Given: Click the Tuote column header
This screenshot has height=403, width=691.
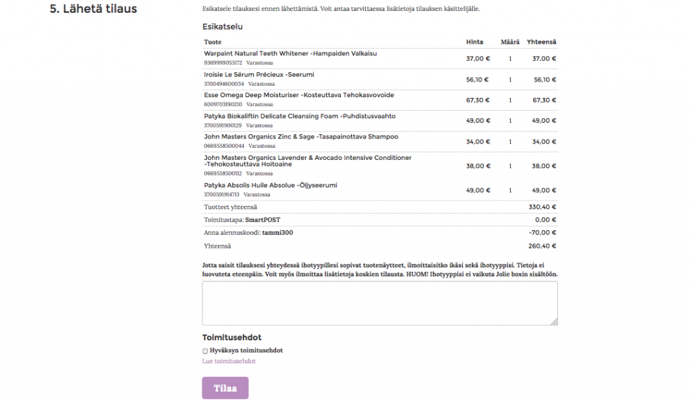Looking at the screenshot, I should tap(213, 42).
